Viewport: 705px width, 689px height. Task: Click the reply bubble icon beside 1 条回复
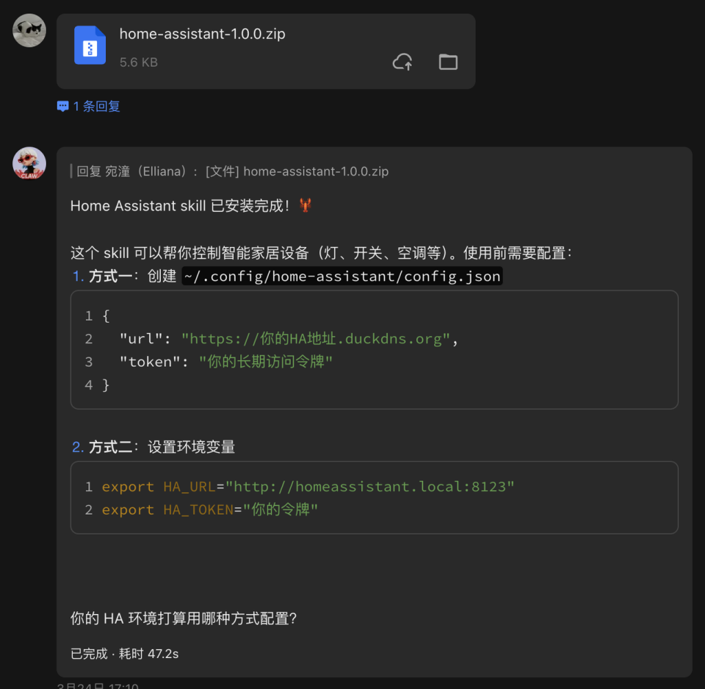(x=63, y=106)
